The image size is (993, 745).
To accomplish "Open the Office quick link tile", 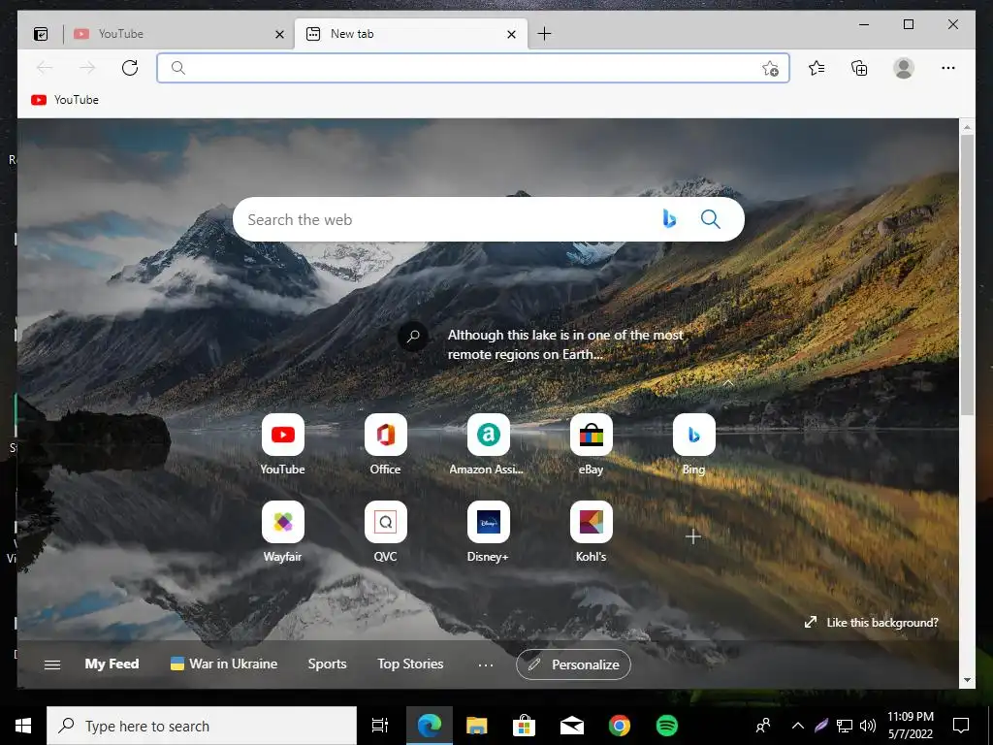I will [x=385, y=444].
